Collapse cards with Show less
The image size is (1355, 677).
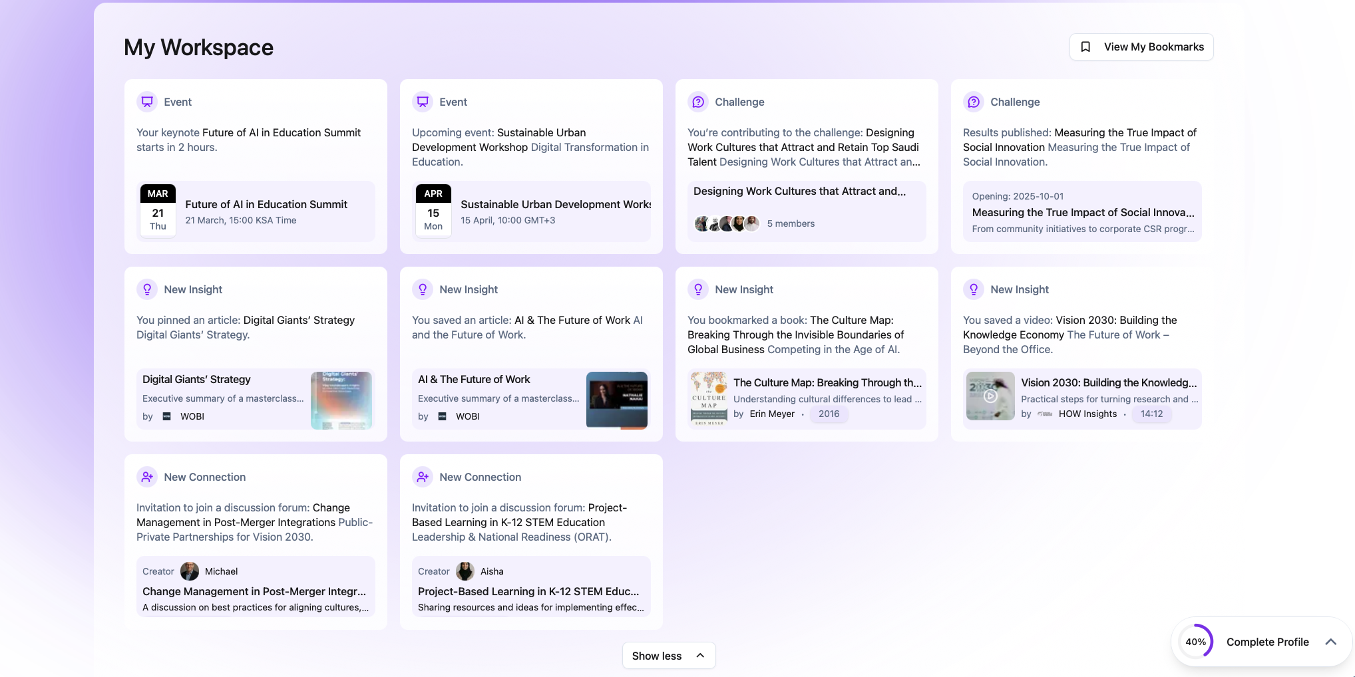pos(668,656)
